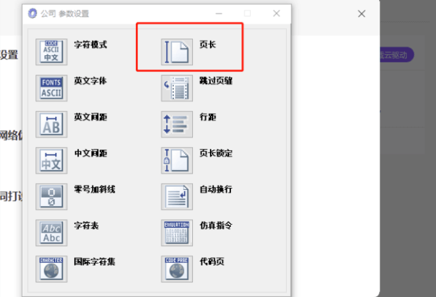Select the 代码页 code page icon

point(177,269)
